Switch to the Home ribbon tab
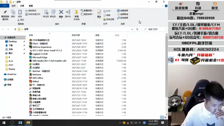The height and width of the screenshot is (126, 224). pyautogui.click(x=13, y=6)
